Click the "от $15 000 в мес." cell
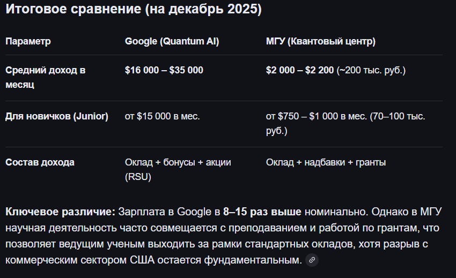Image resolution: width=456 pixels, height=278 pixels. pos(162,116)
